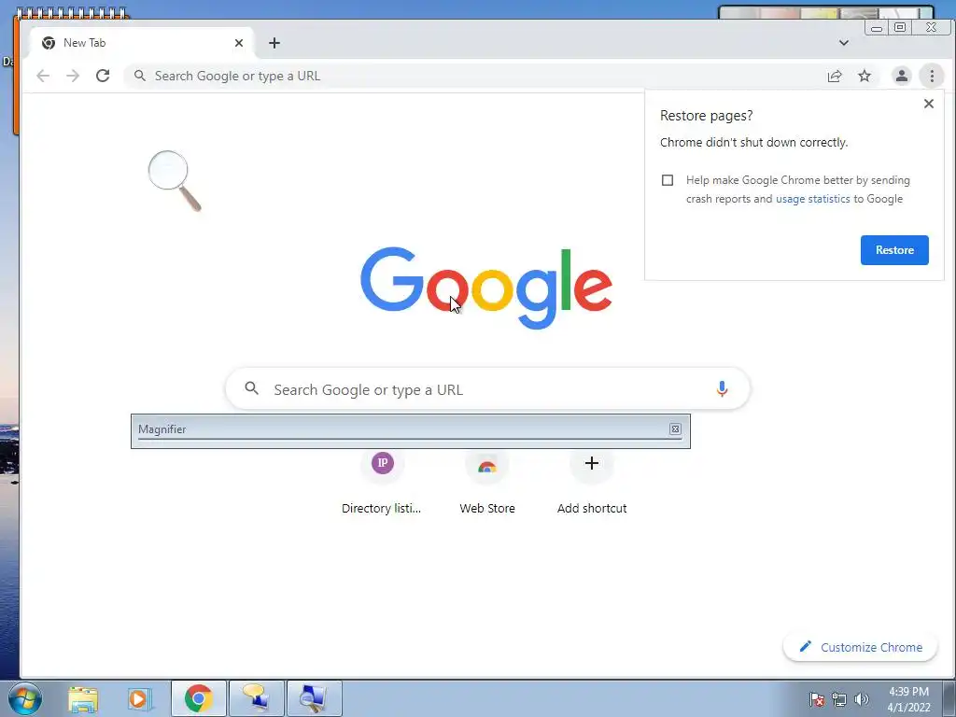Click the Magnifier title bar

pos(402,429)
